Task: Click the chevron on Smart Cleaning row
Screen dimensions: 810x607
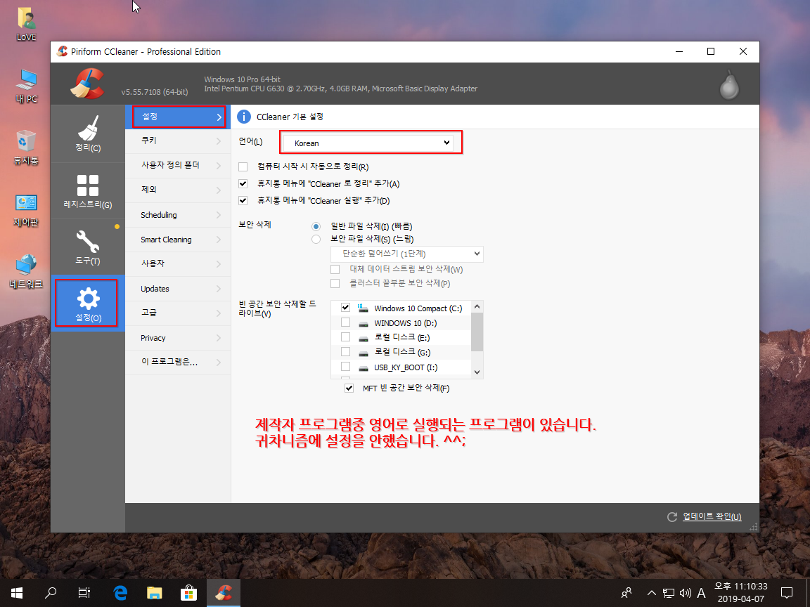Action: point(219,240)
